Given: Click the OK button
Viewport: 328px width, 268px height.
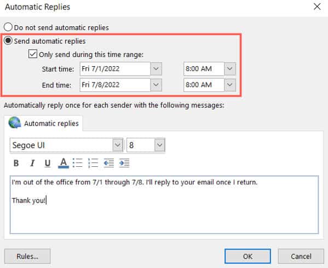Looking at the screenshot, I should coord(248,257).
